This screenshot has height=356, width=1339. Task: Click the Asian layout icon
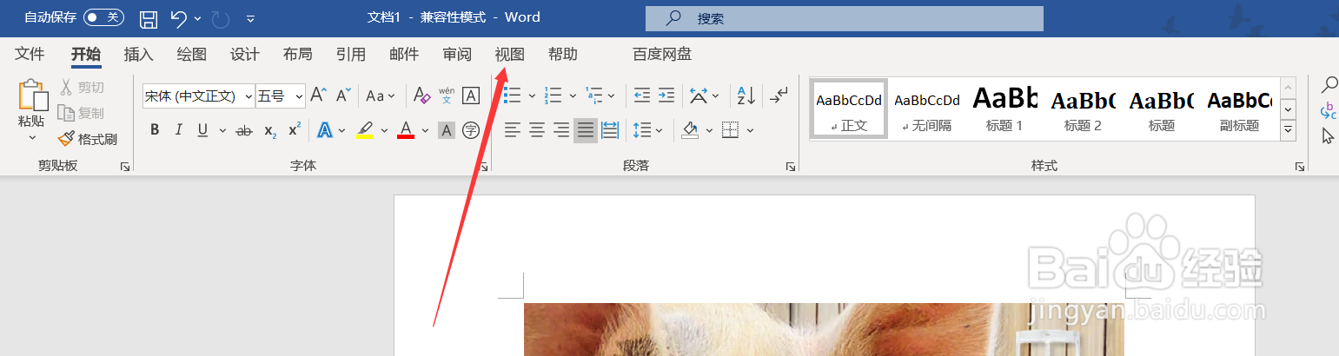pos(699,96)
